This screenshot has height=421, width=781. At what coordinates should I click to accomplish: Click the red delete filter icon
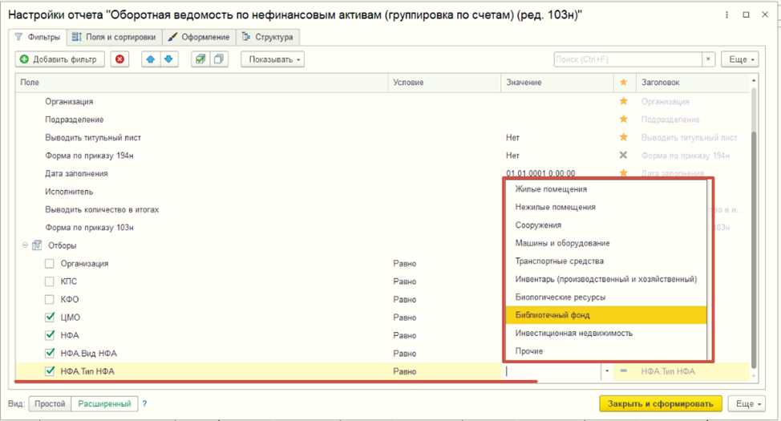(119, 59)
